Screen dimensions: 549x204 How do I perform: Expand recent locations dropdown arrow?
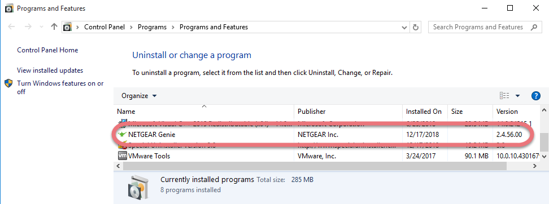(42, 26)
